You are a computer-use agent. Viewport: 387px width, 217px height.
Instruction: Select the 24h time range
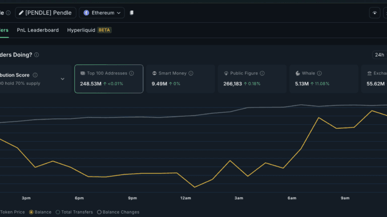[380, 55]
